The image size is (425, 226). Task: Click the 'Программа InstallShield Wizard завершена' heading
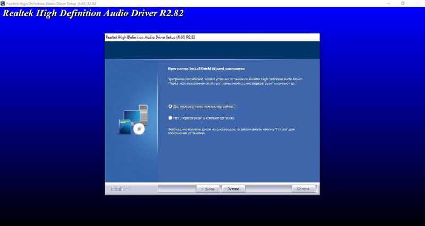206,69
